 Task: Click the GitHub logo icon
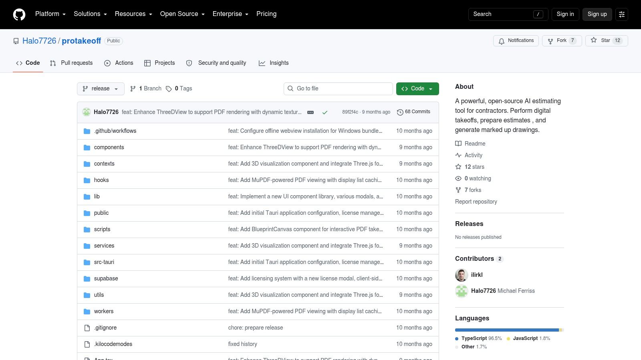[x=19, y=14]
